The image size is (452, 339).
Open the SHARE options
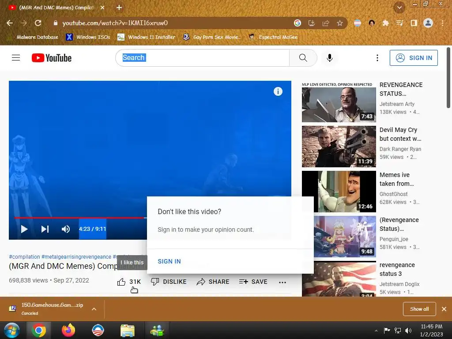coord(213,282)
